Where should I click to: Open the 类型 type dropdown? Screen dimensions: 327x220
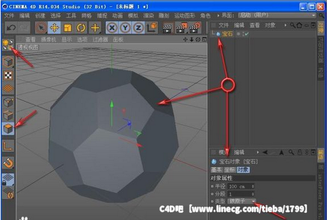(x=241, y=201)
